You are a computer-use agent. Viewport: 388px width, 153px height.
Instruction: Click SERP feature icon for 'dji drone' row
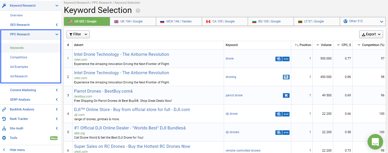[279, 114]
